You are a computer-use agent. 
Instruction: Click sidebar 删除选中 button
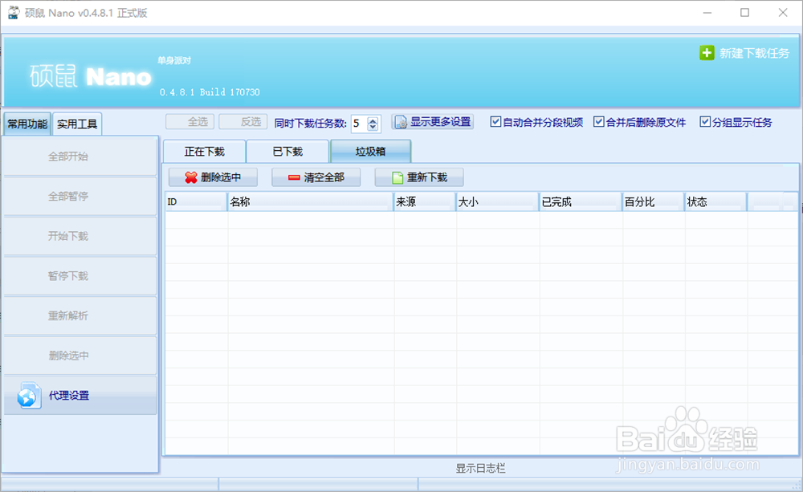(x=79, y=356)
